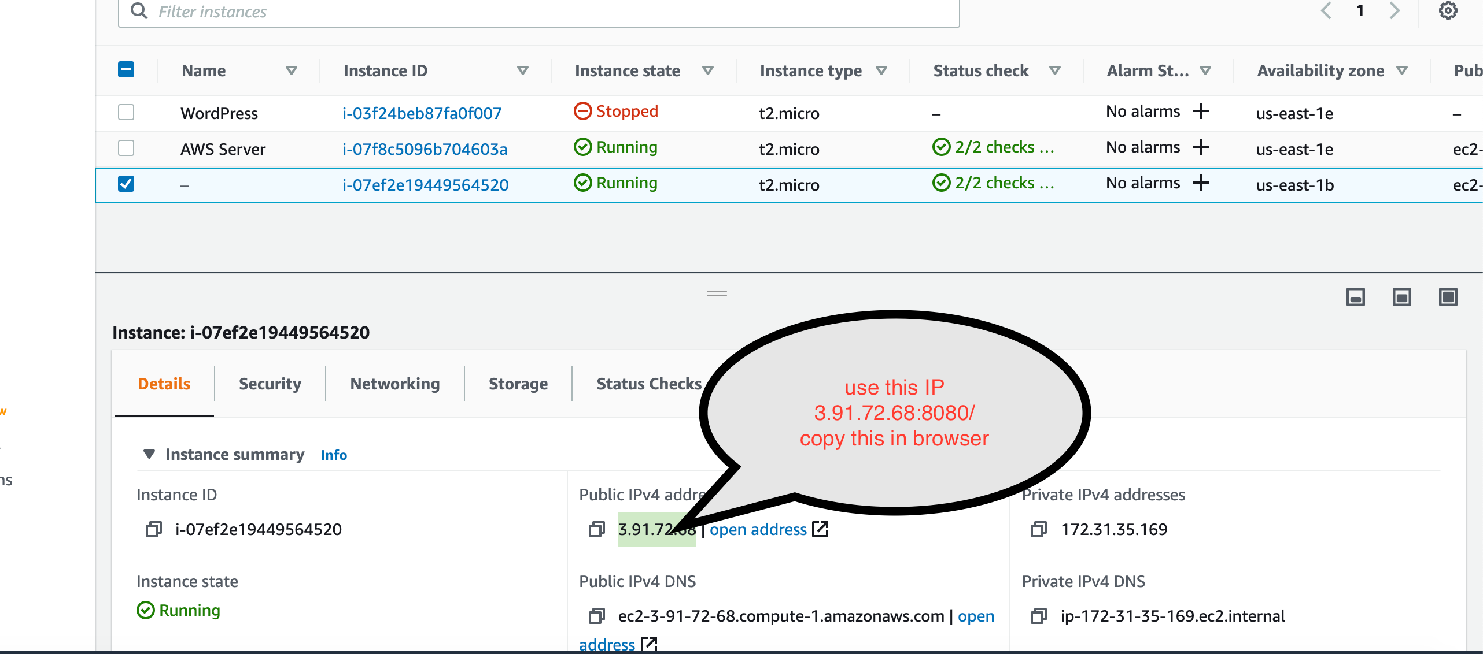Screen dimensions: 1483x654
Task: Copy the private IPv4 DNS name
Action: (1038, 616)
